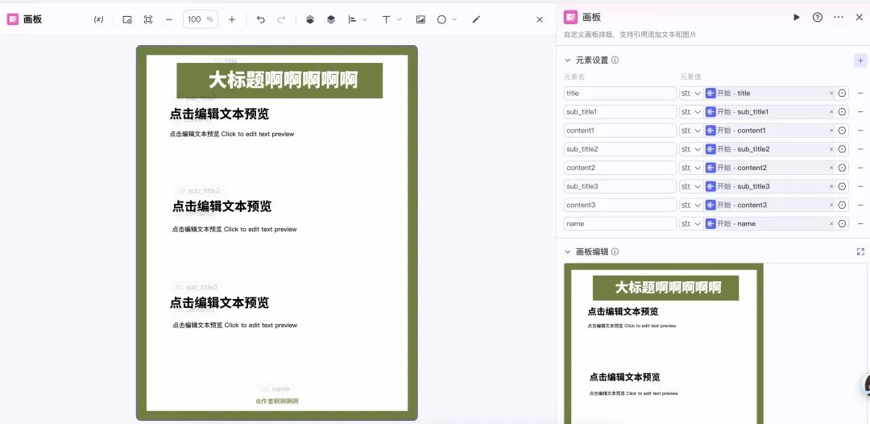Image resolution: width=870 pixels, height=424 pixels.
Task: Select the 大标题啊啊啊啊啊 title banner on canvas
Action: click(x=280, y=81)
